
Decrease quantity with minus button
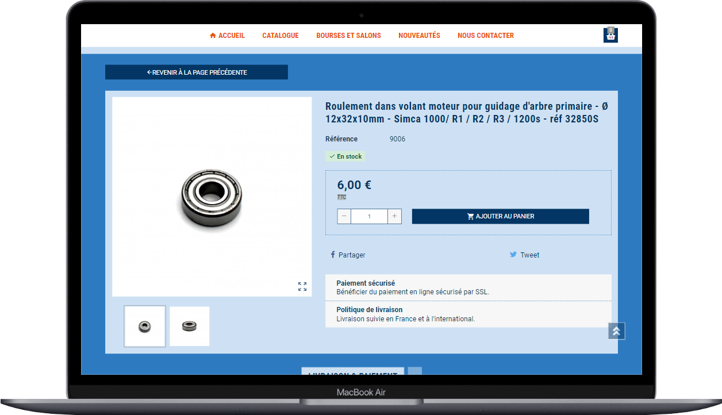(x=344, y=217)
